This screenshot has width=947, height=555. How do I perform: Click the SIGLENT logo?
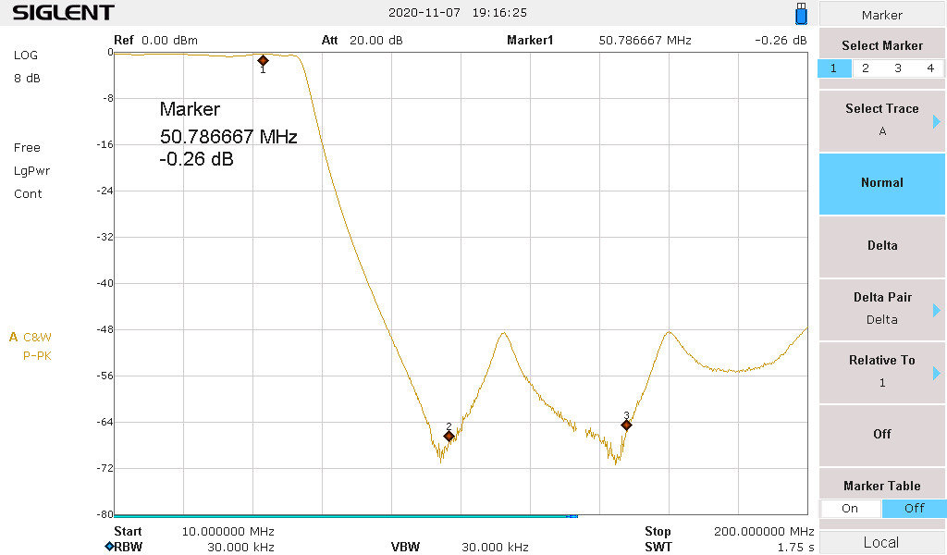pyautogui.click(x=63, y=13)
